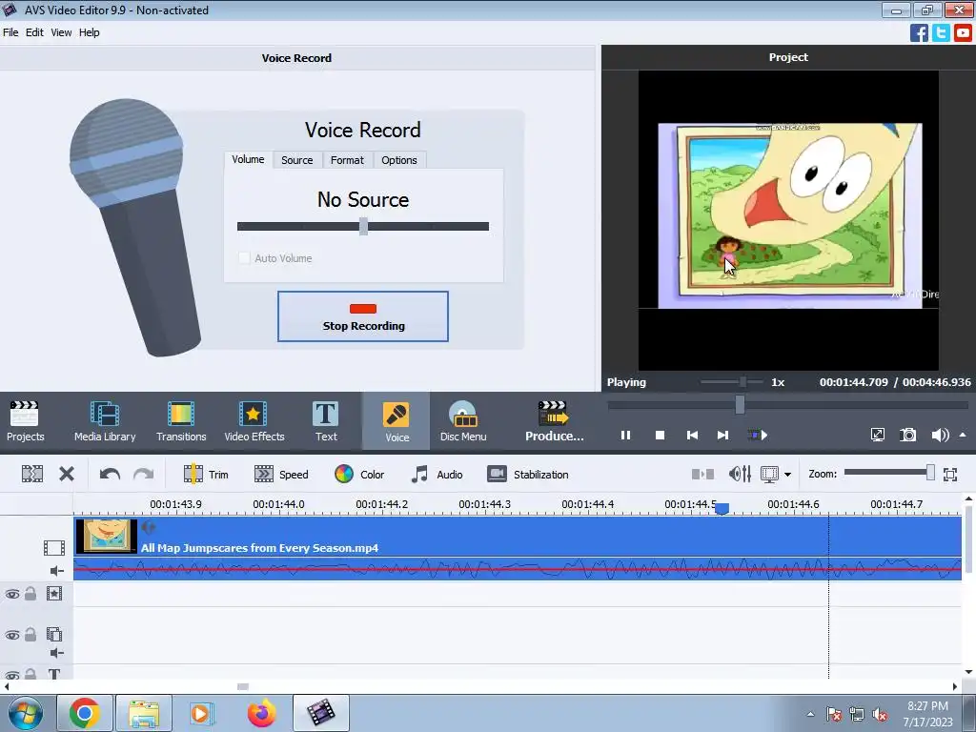The width and height of the screenshot is (976, 732).
Task: Delete selected clip with X icon
Action: pos(67,475)
